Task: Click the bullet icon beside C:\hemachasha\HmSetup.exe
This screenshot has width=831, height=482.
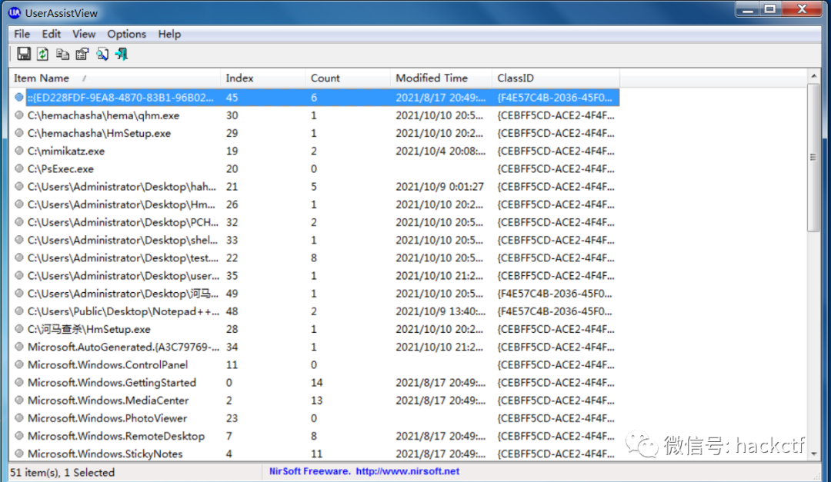Action: pos(19,133)
